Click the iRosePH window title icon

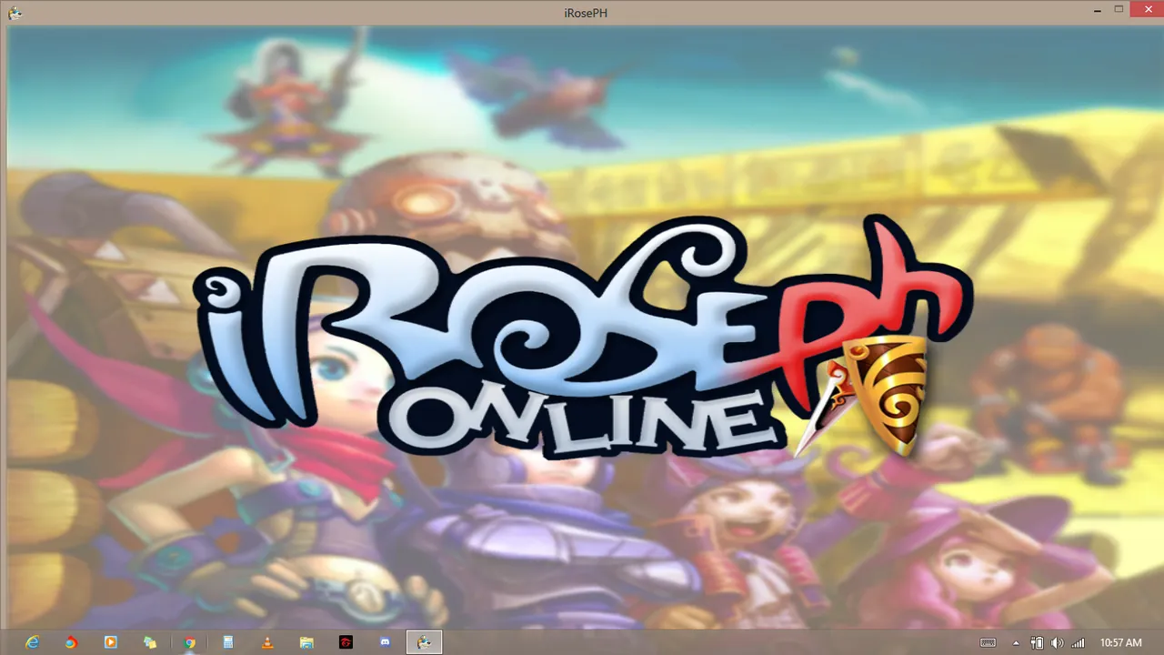[x=15, y=13]
